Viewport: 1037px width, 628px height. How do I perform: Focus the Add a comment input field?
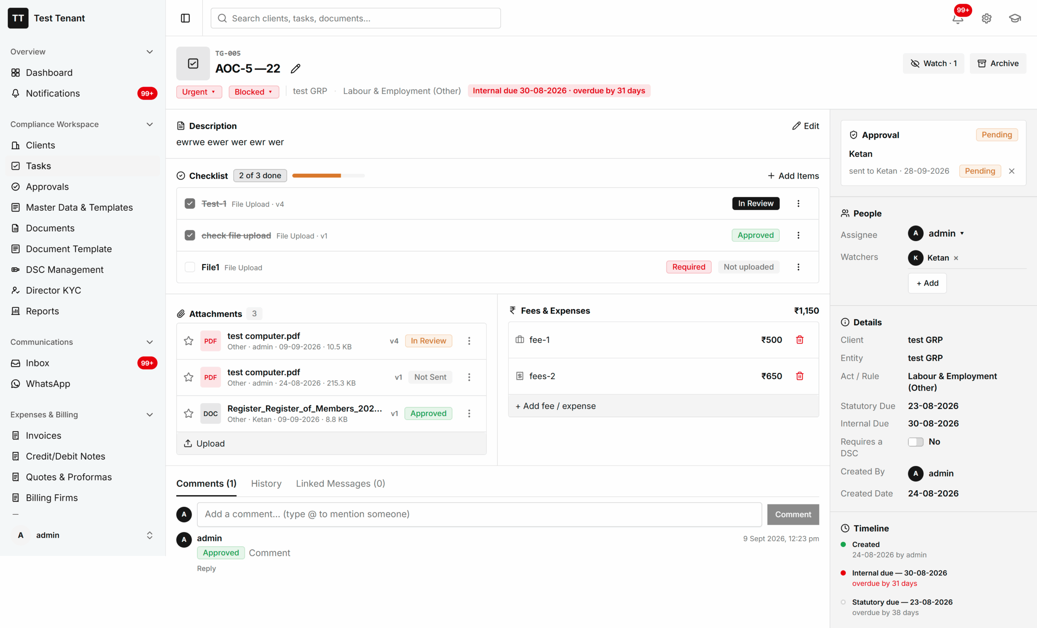(479, 514)
